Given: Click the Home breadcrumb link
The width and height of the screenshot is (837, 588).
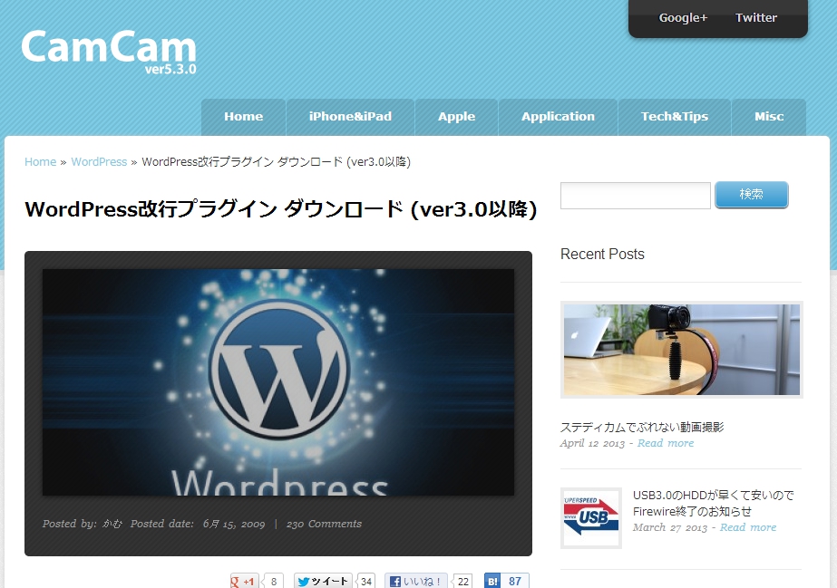Looking at the screenshot, I should (41, 162).
